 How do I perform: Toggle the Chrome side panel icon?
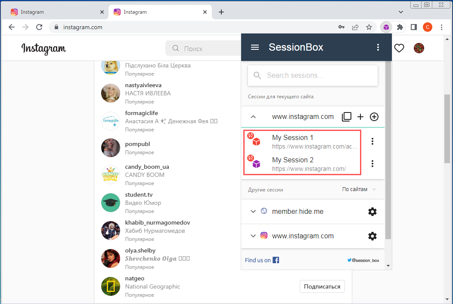click(x=414, y=27)
